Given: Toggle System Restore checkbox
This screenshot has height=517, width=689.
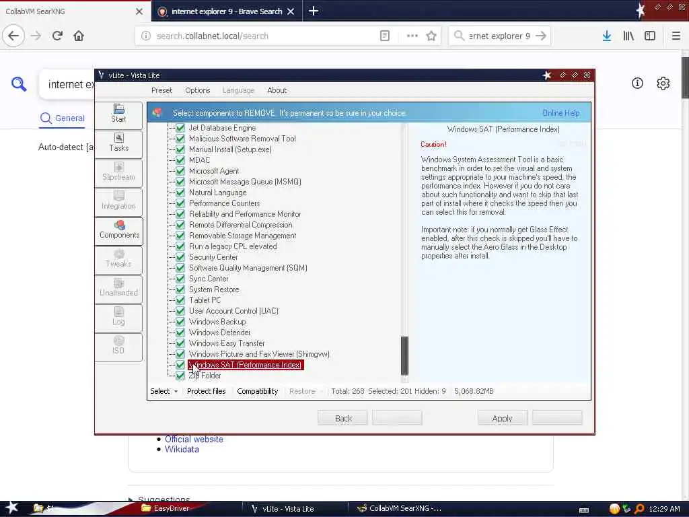Looking at the screenshot, I should click(x=180, y=289).
